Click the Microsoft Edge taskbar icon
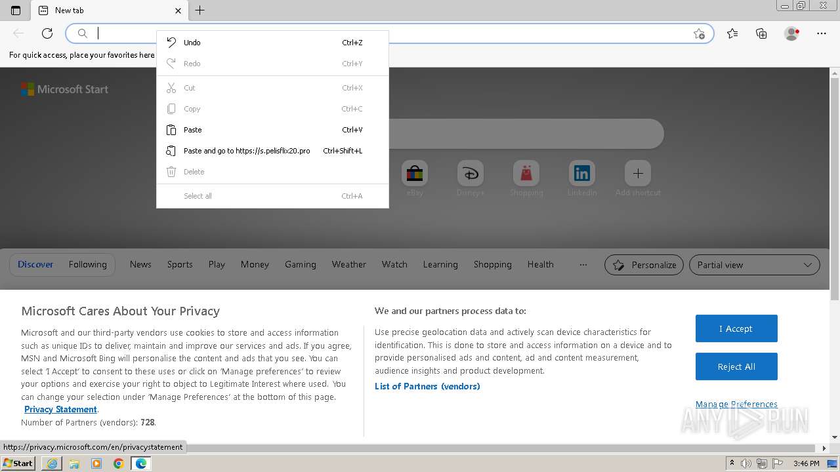Viewport: 840px width, 472px height. tap(141, 463)
